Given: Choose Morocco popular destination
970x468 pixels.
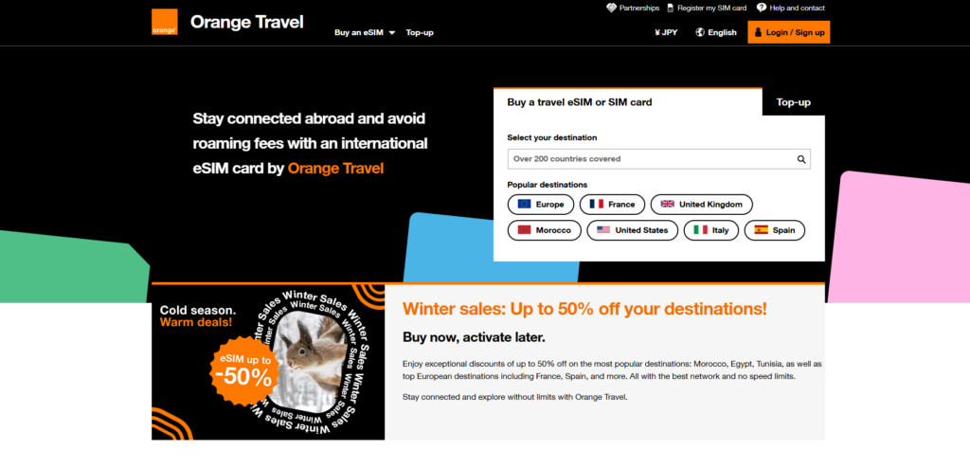Looking at the screenshot, I should pos(545,230).
